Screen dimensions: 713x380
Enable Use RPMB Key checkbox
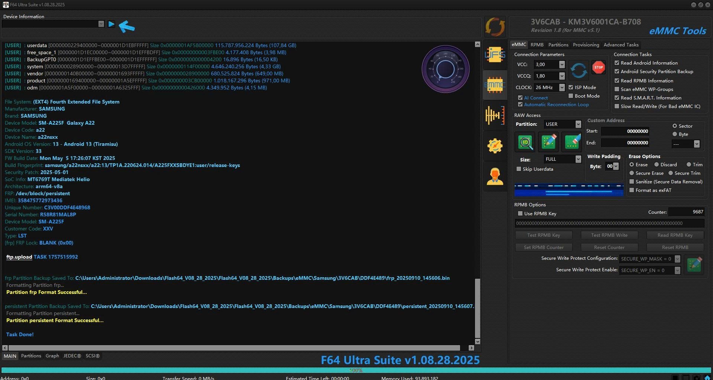pos(520,214)
